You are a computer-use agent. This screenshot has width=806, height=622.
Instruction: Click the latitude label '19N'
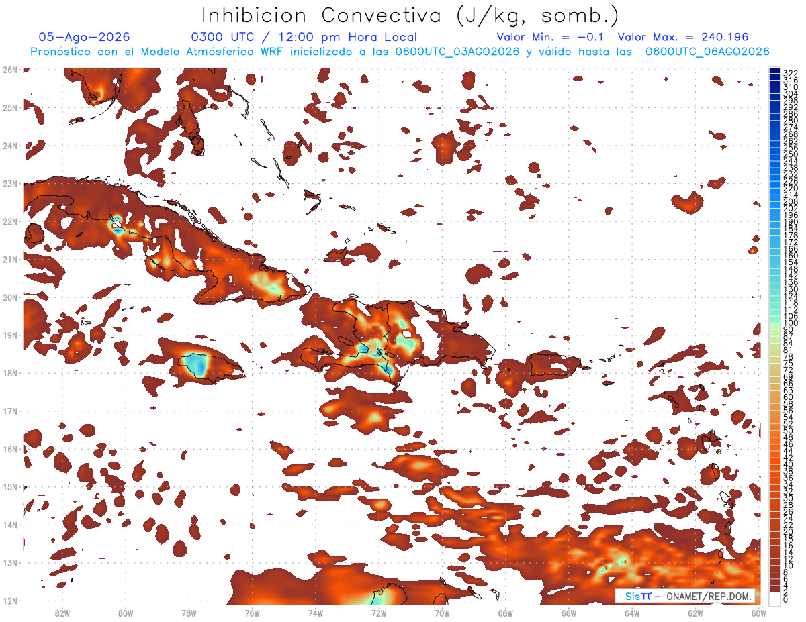tap(9, 335)
